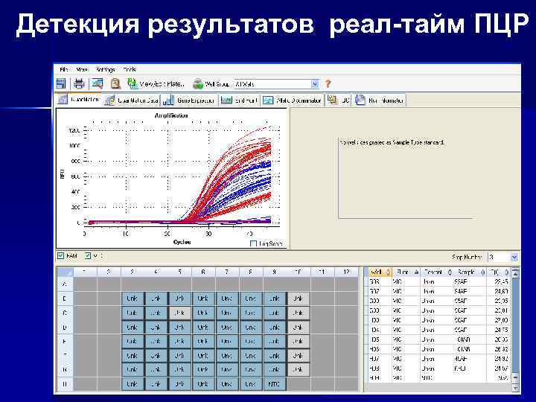Select the gray Unk well in row B column 10
This screenshot has height=402, width=536.
tap(298, 299)
